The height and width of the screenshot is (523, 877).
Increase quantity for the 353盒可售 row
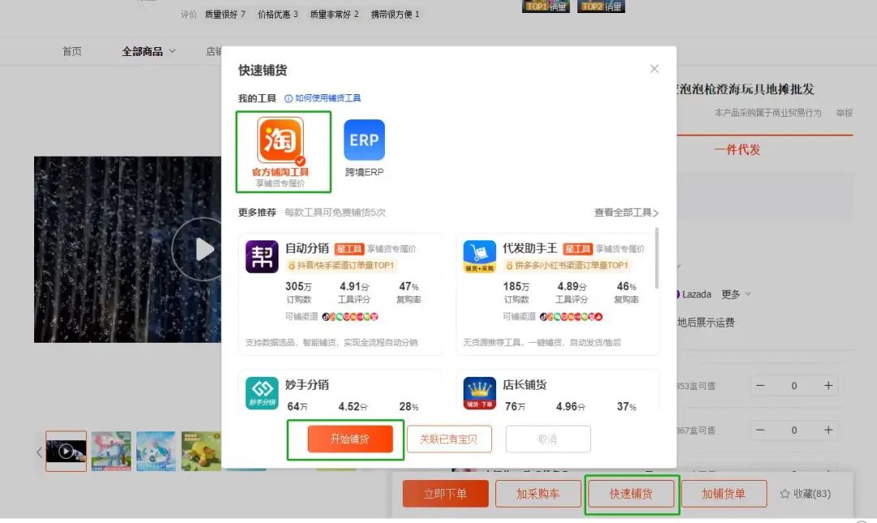[x=828, y=386]
